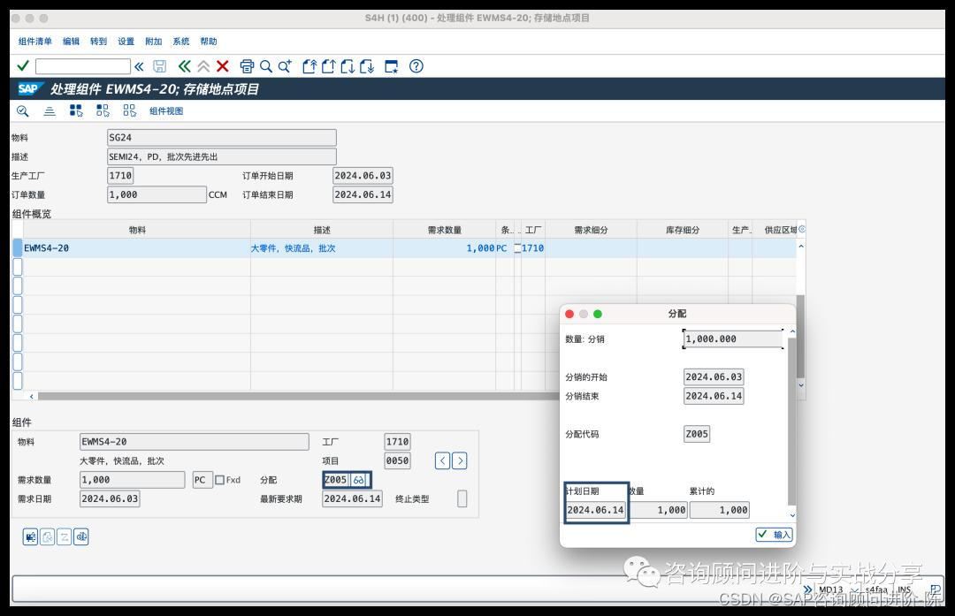The image size is (955, 616).
Task: Click the Save disk icon
Action: click(x=159, y=66)
